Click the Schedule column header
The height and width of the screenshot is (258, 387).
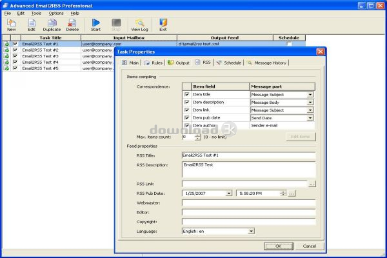pos(289,38)
